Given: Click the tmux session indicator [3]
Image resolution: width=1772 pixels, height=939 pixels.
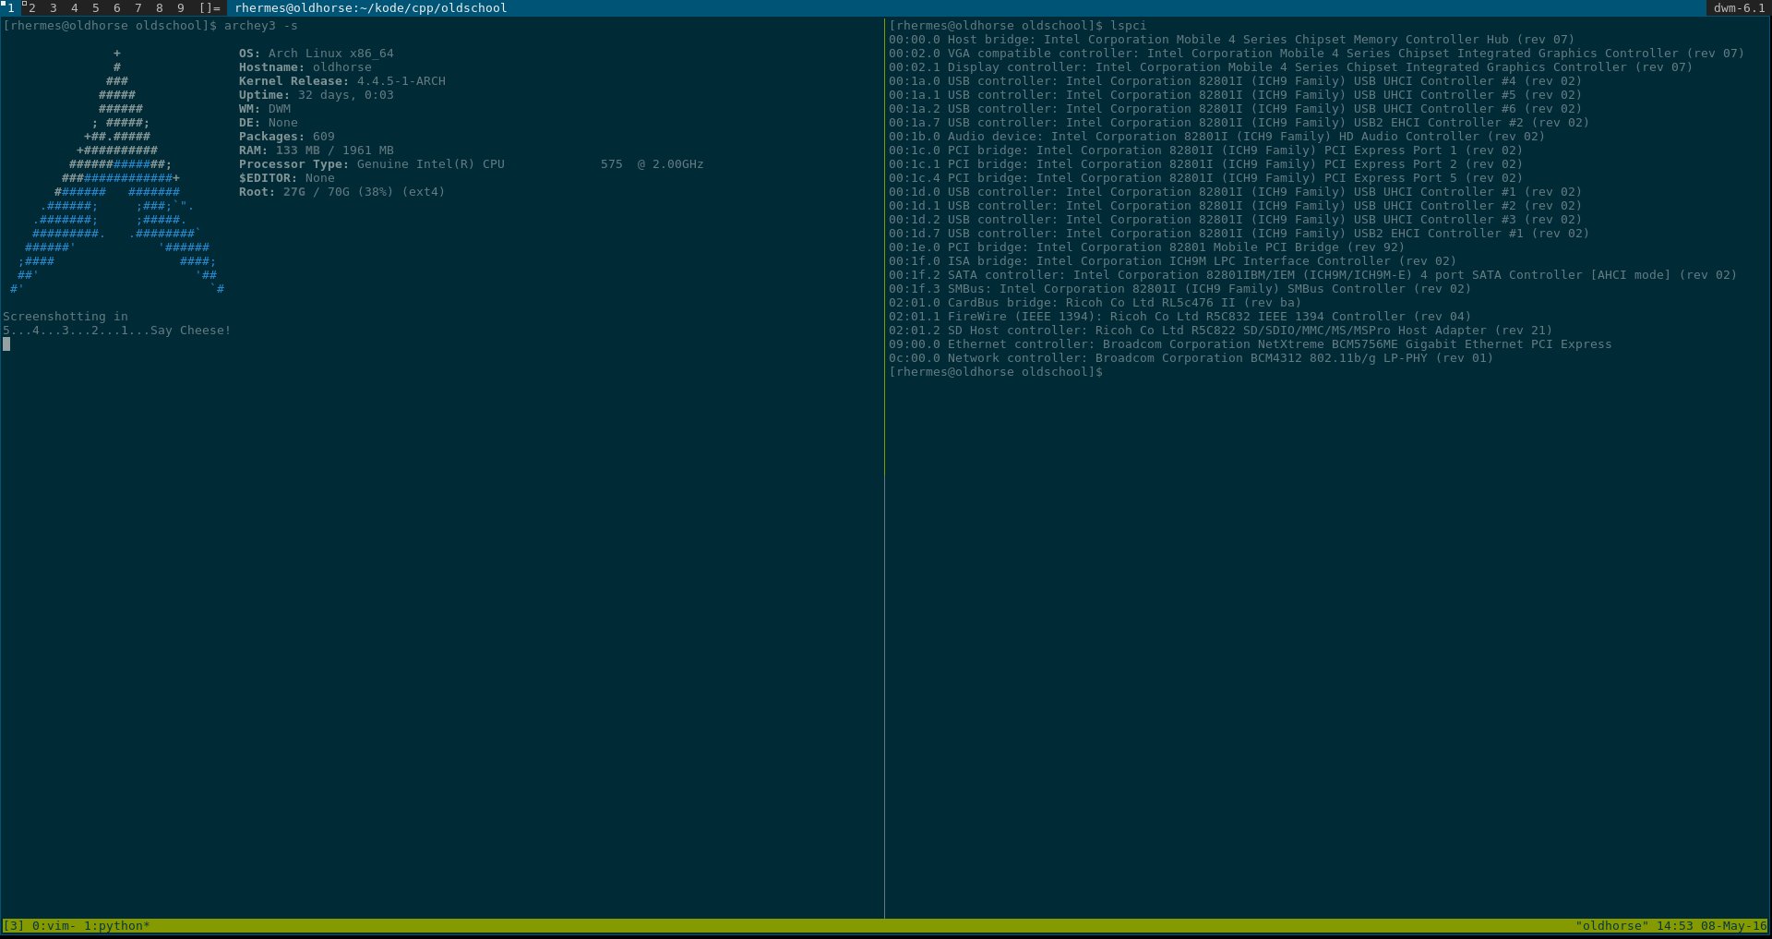Looking at the screenshot, I should tap(14, 926).
